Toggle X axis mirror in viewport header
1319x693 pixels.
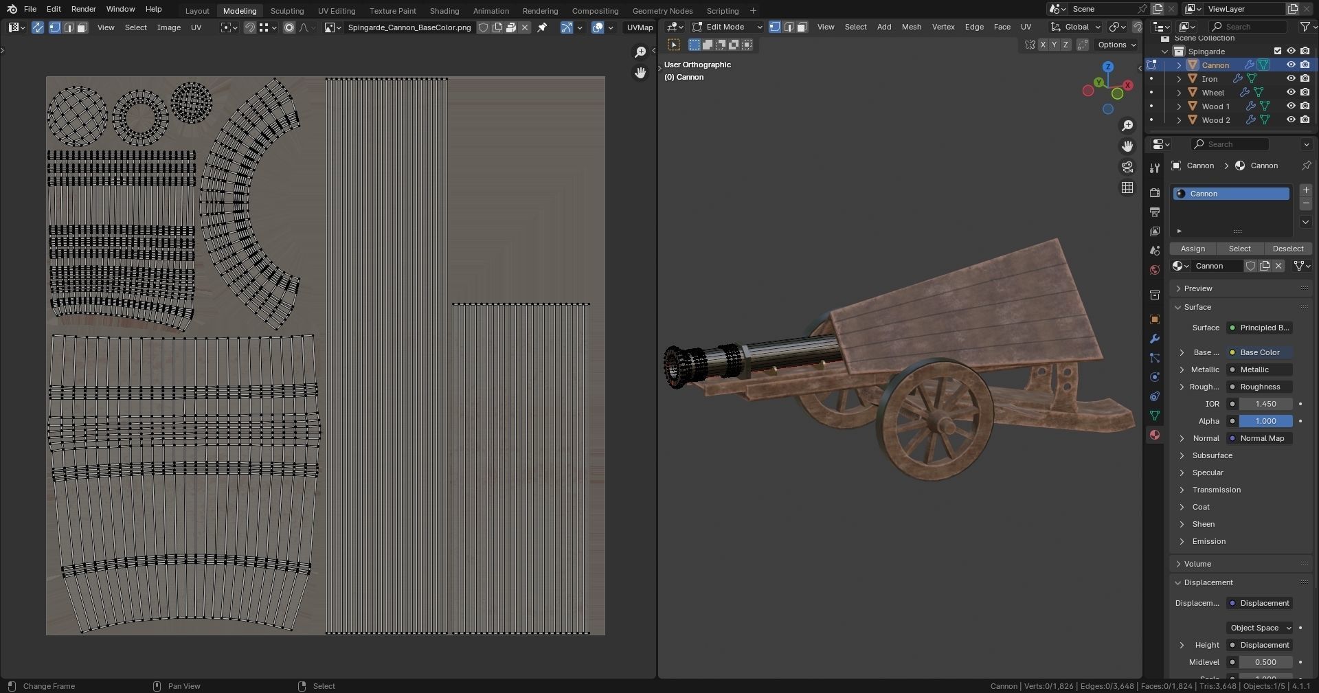1043,45
